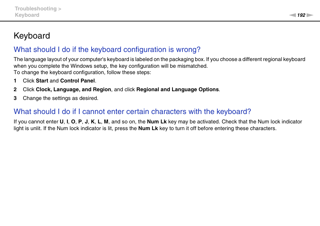Click the bold Control Panel reference

[x=77, y=81]
